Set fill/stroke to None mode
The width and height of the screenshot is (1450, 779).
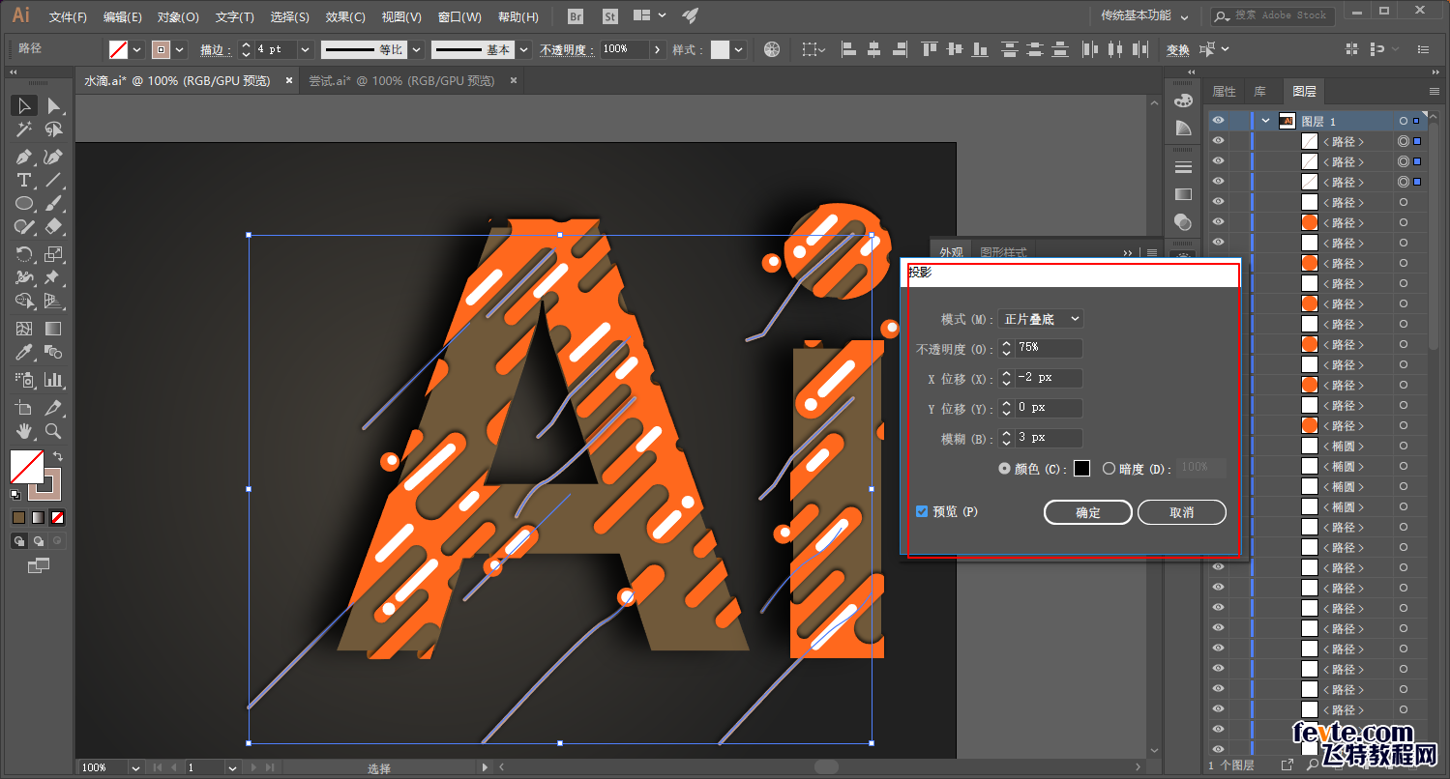click(x=58, y=517)
